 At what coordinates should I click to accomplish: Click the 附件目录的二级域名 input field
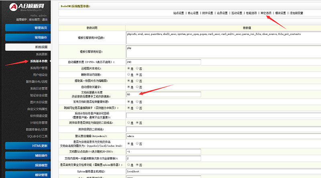(223, 129)
